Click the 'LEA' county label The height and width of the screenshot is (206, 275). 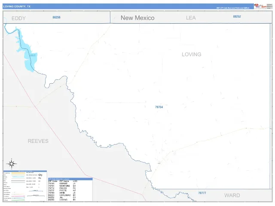tap(191, 18)
